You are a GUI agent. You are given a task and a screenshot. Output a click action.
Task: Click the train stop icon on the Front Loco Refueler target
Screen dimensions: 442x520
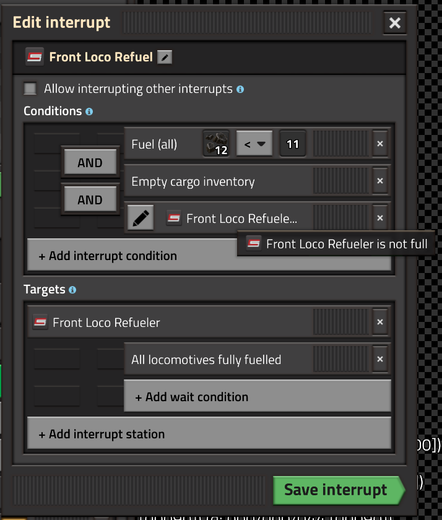[40, 322]
